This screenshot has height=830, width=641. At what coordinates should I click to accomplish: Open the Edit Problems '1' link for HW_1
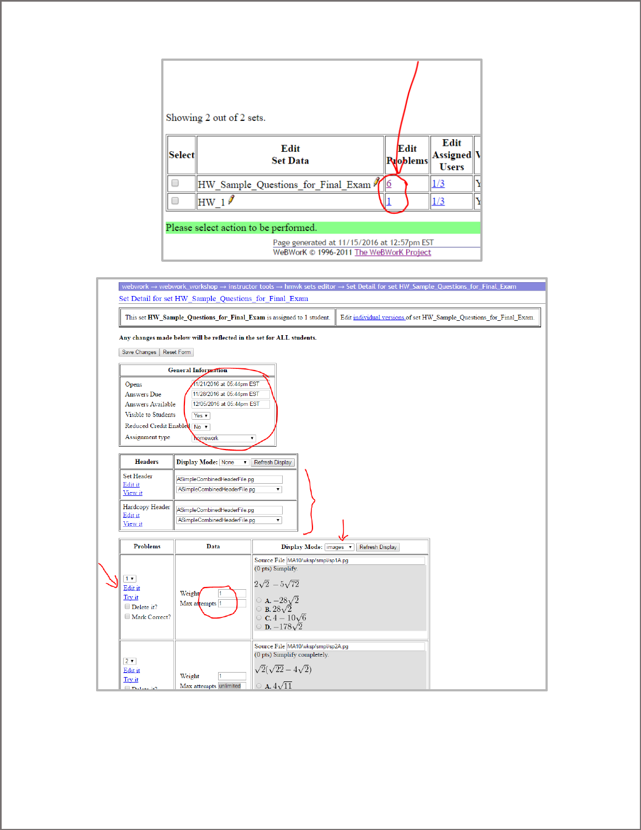(x=389, y=201)
